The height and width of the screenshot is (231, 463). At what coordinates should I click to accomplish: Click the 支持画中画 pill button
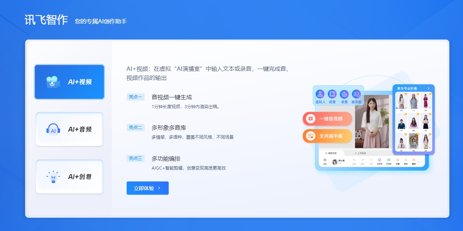pos(327,136)
